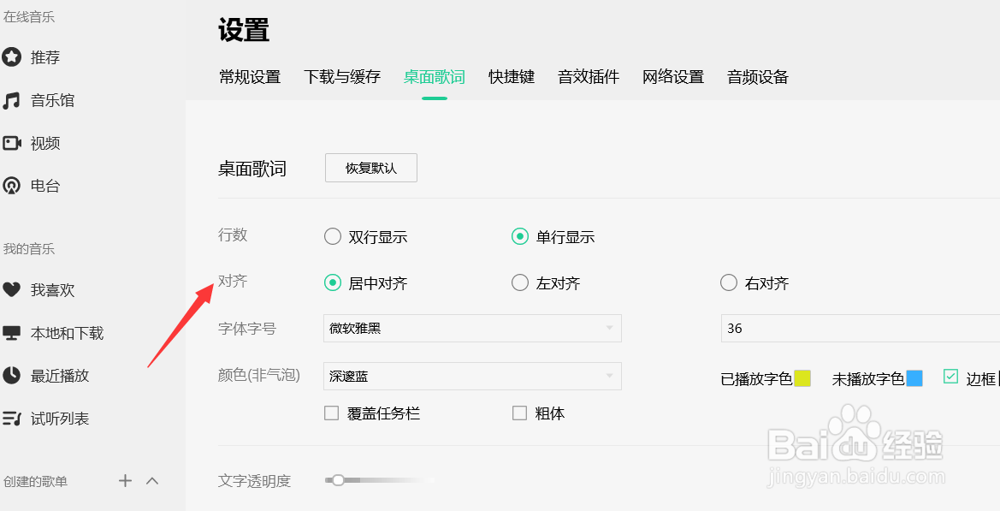Image resolution: width=1000 pixels, height=511 pixels.
Task: Collapse the 创建的歌单 section
Action: click(152, 481)
